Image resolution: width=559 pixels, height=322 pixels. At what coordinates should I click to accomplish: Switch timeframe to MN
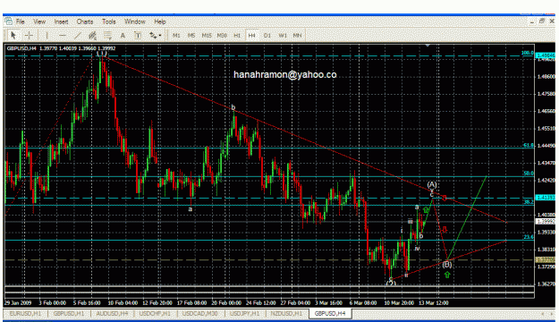point(297,35)
